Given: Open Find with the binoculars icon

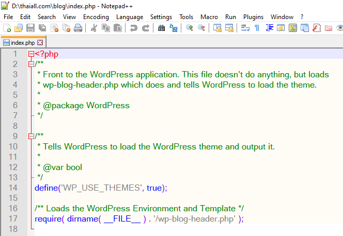Looking at the screenshot, I should point(161,28).
